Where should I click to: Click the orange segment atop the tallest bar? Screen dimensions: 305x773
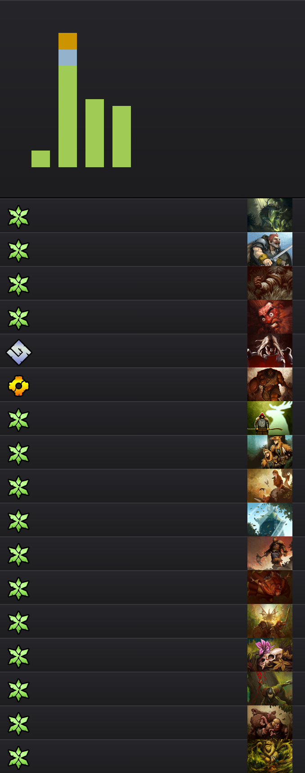(x=67, y=41)
